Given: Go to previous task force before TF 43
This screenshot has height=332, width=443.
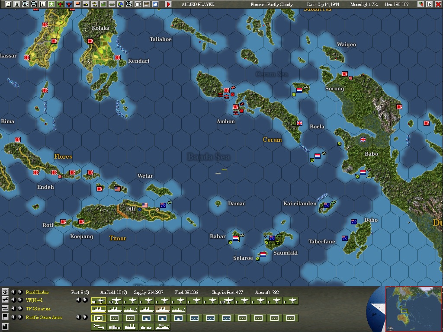Looking at the screenshot, I should pos(13,309).
